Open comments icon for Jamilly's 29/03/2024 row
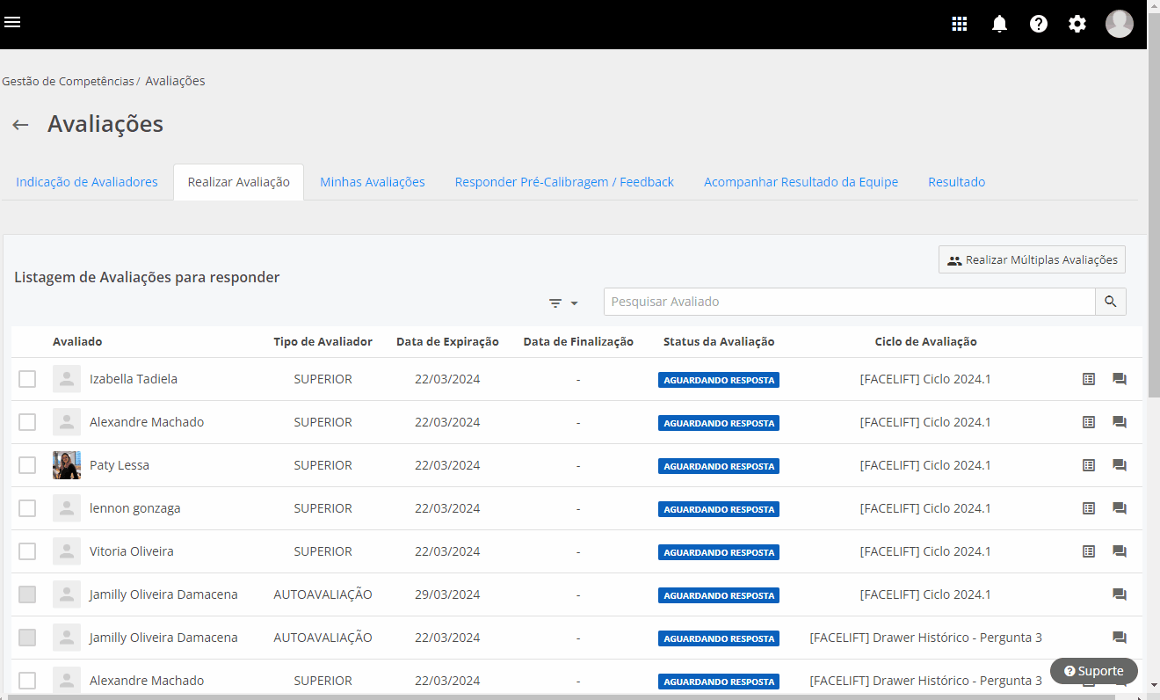1160x700 pixels. pyautogui.click(x=1120, y=594)
